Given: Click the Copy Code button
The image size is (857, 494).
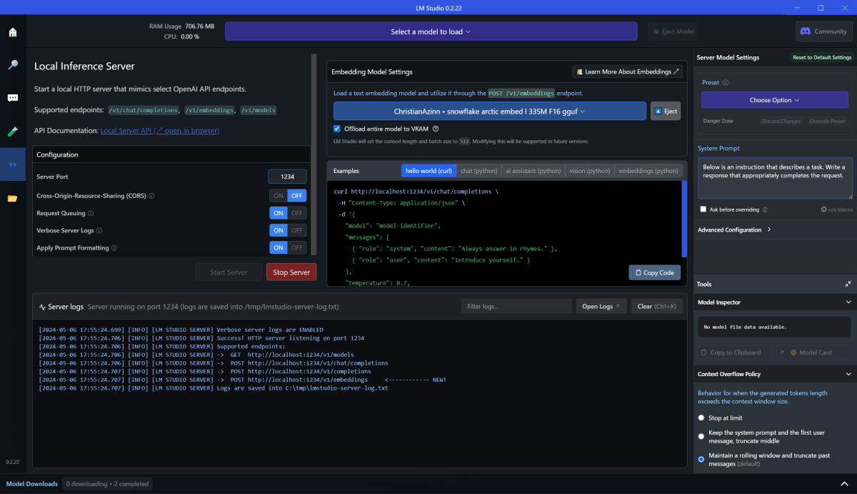Looking at the screenshot, I should (x=655, y=272).
